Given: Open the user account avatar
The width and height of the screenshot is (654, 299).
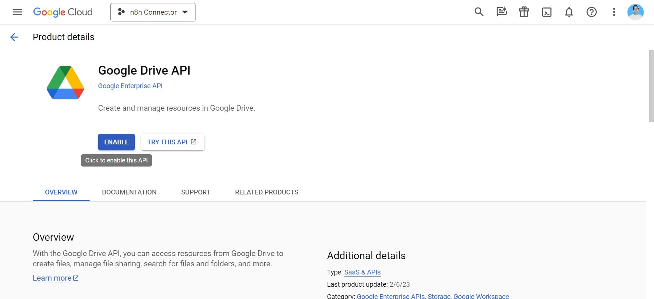Looking at the screenshot, I should pos(636,12).
